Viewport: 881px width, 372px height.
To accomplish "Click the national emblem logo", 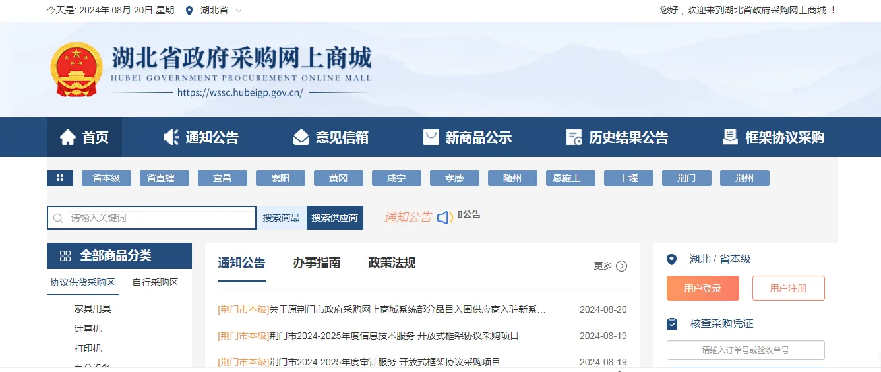I will 76,70.
